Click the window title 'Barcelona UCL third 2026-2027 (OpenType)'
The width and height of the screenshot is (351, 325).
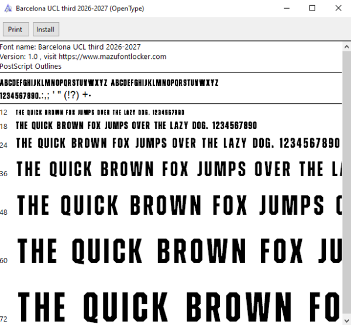pyautogui.click(x=80, y=9)
